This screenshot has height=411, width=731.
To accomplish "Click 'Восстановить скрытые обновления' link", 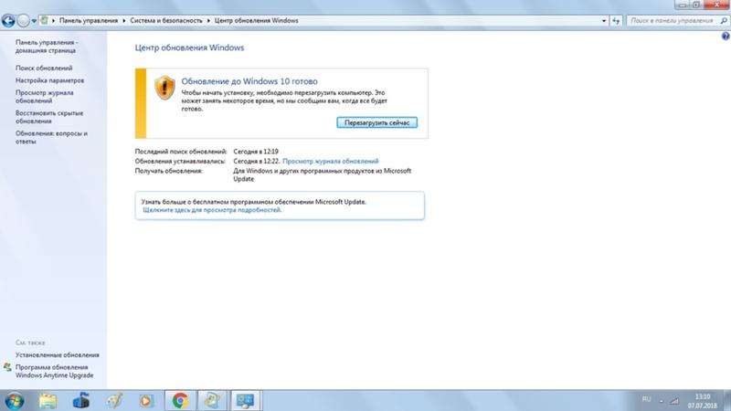I will [x=49, y=117].
